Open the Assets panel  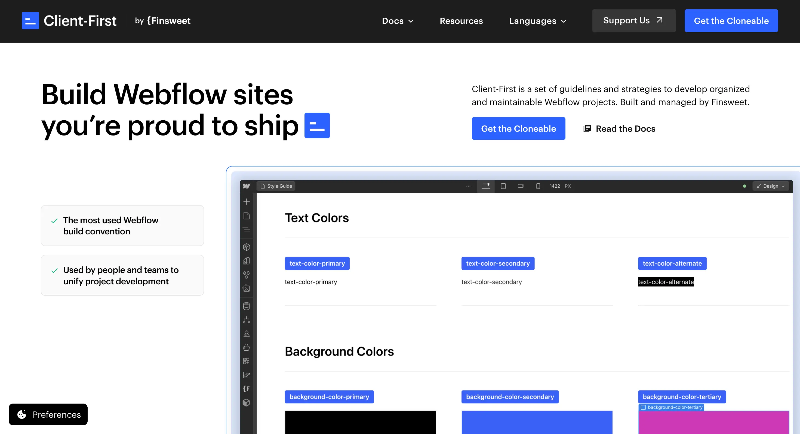tap(246, 289)
